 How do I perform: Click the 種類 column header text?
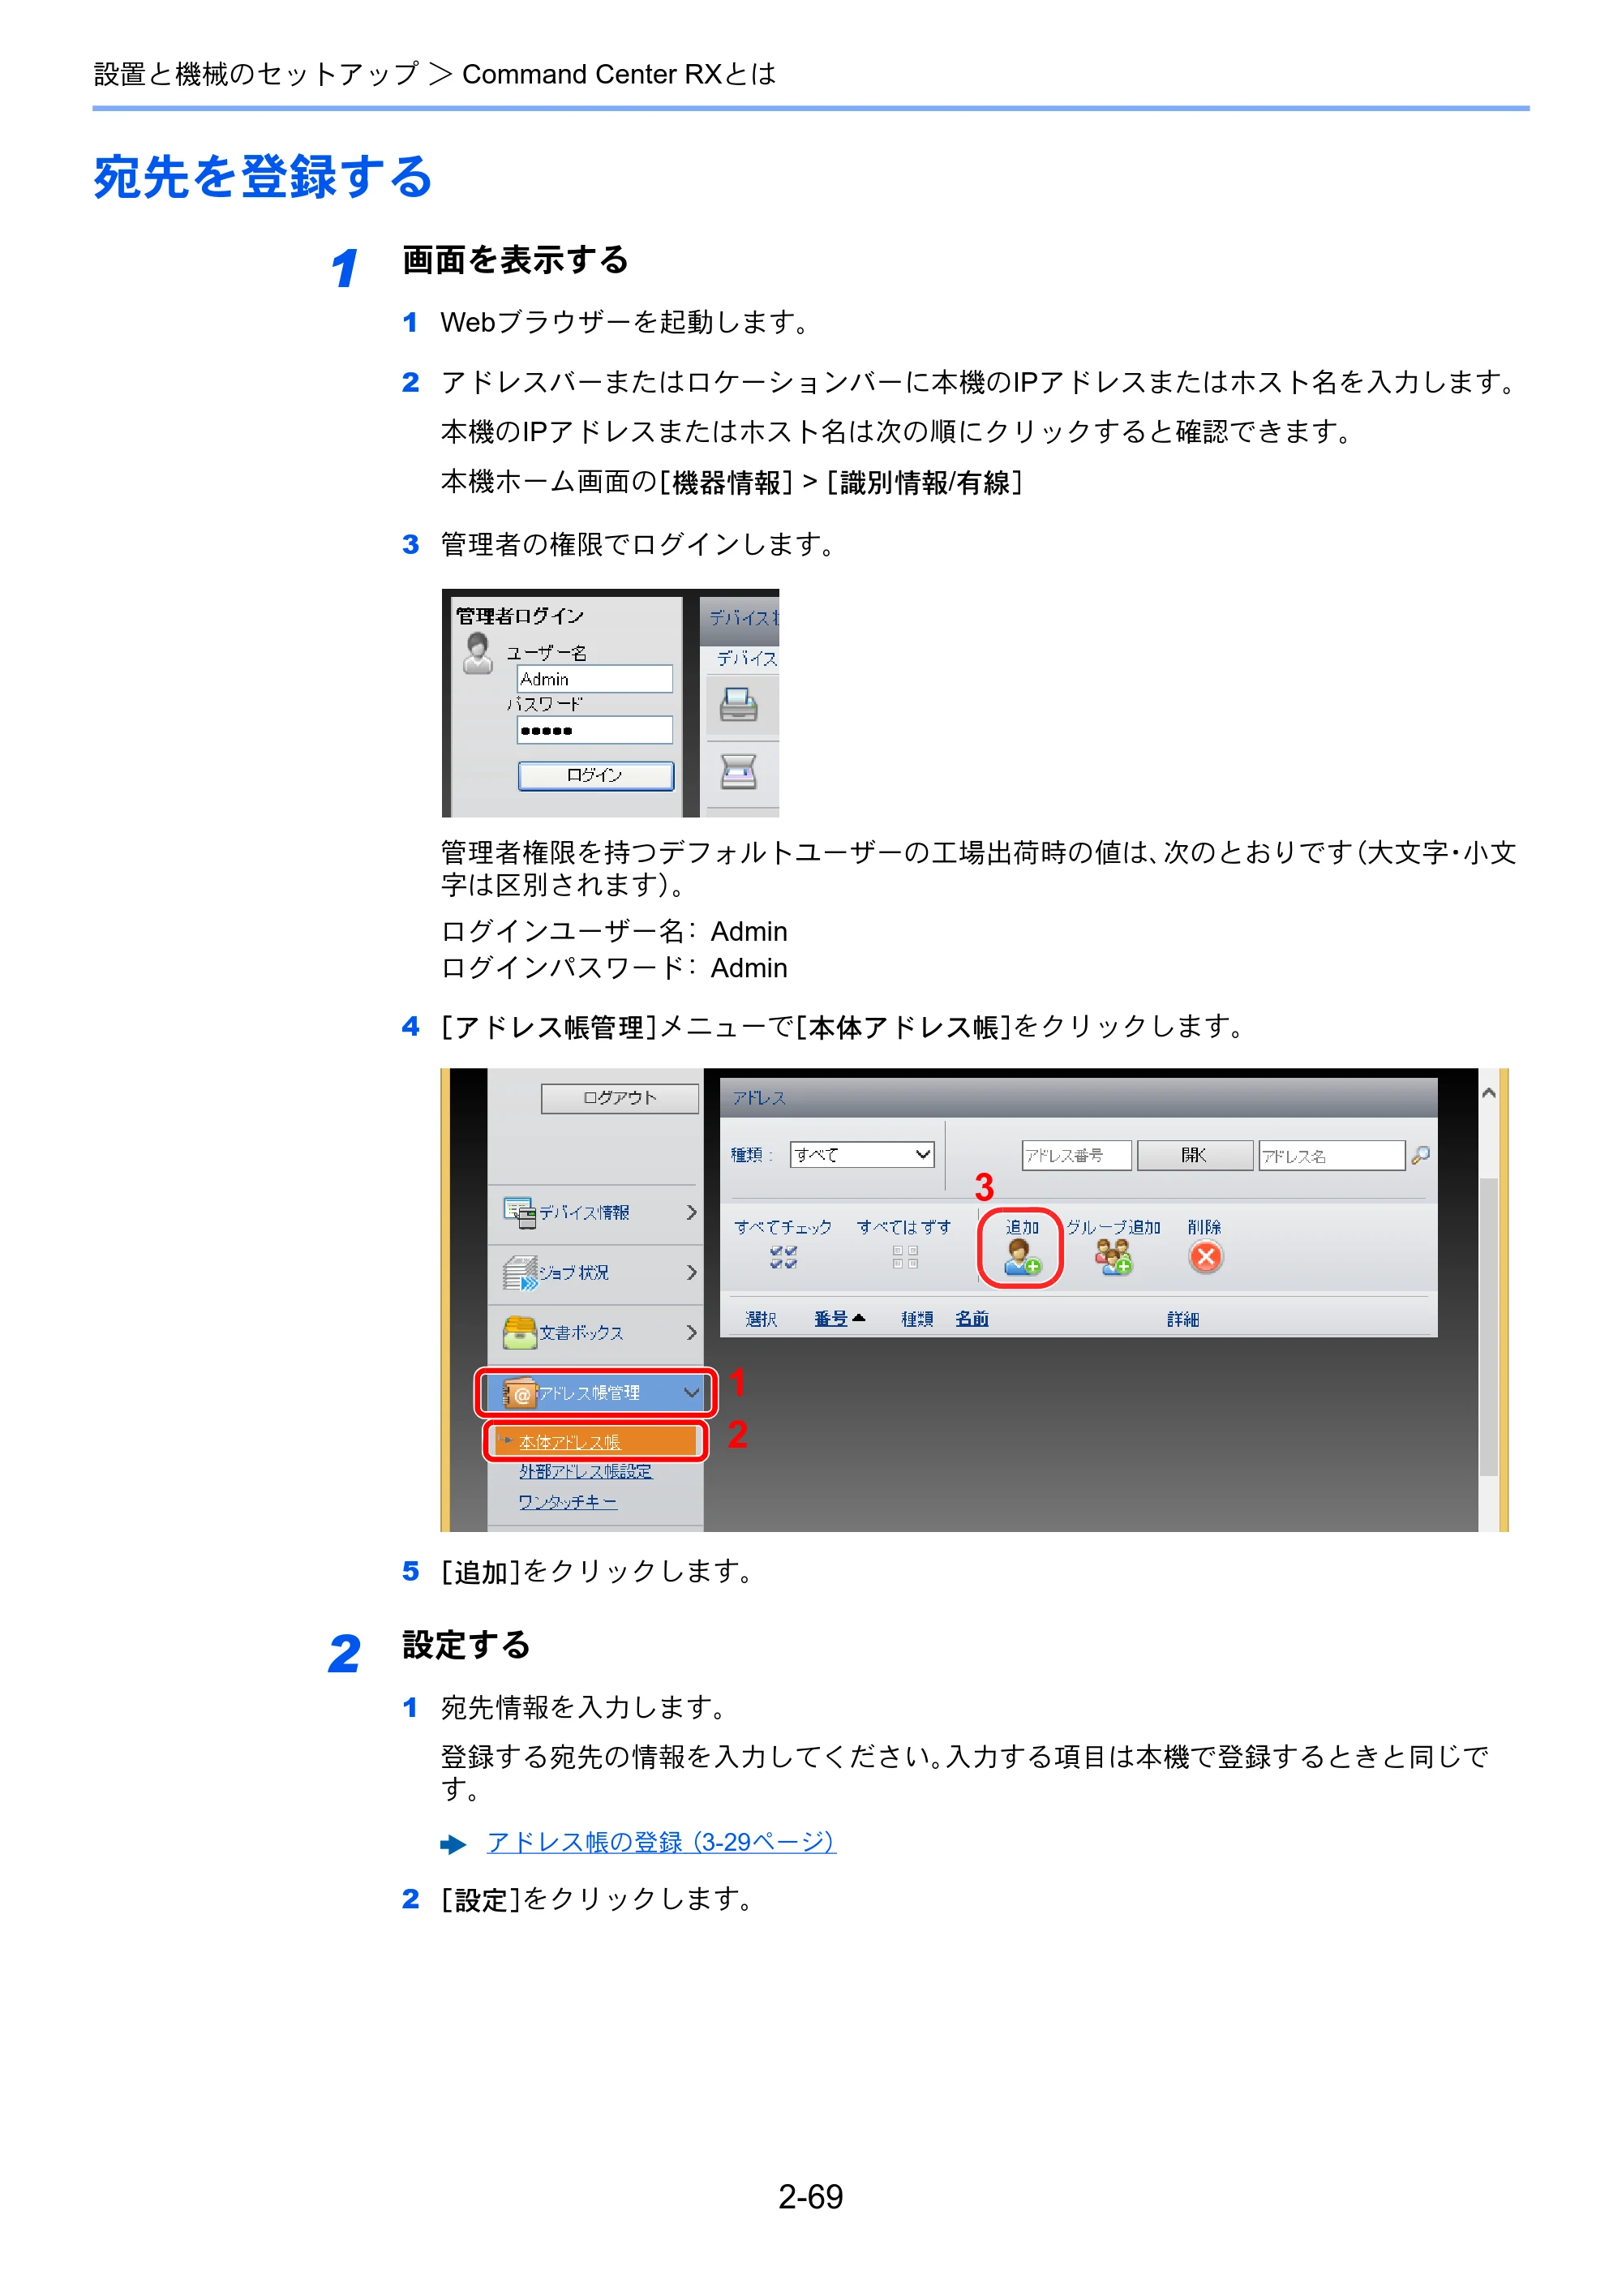point(917,1319)
